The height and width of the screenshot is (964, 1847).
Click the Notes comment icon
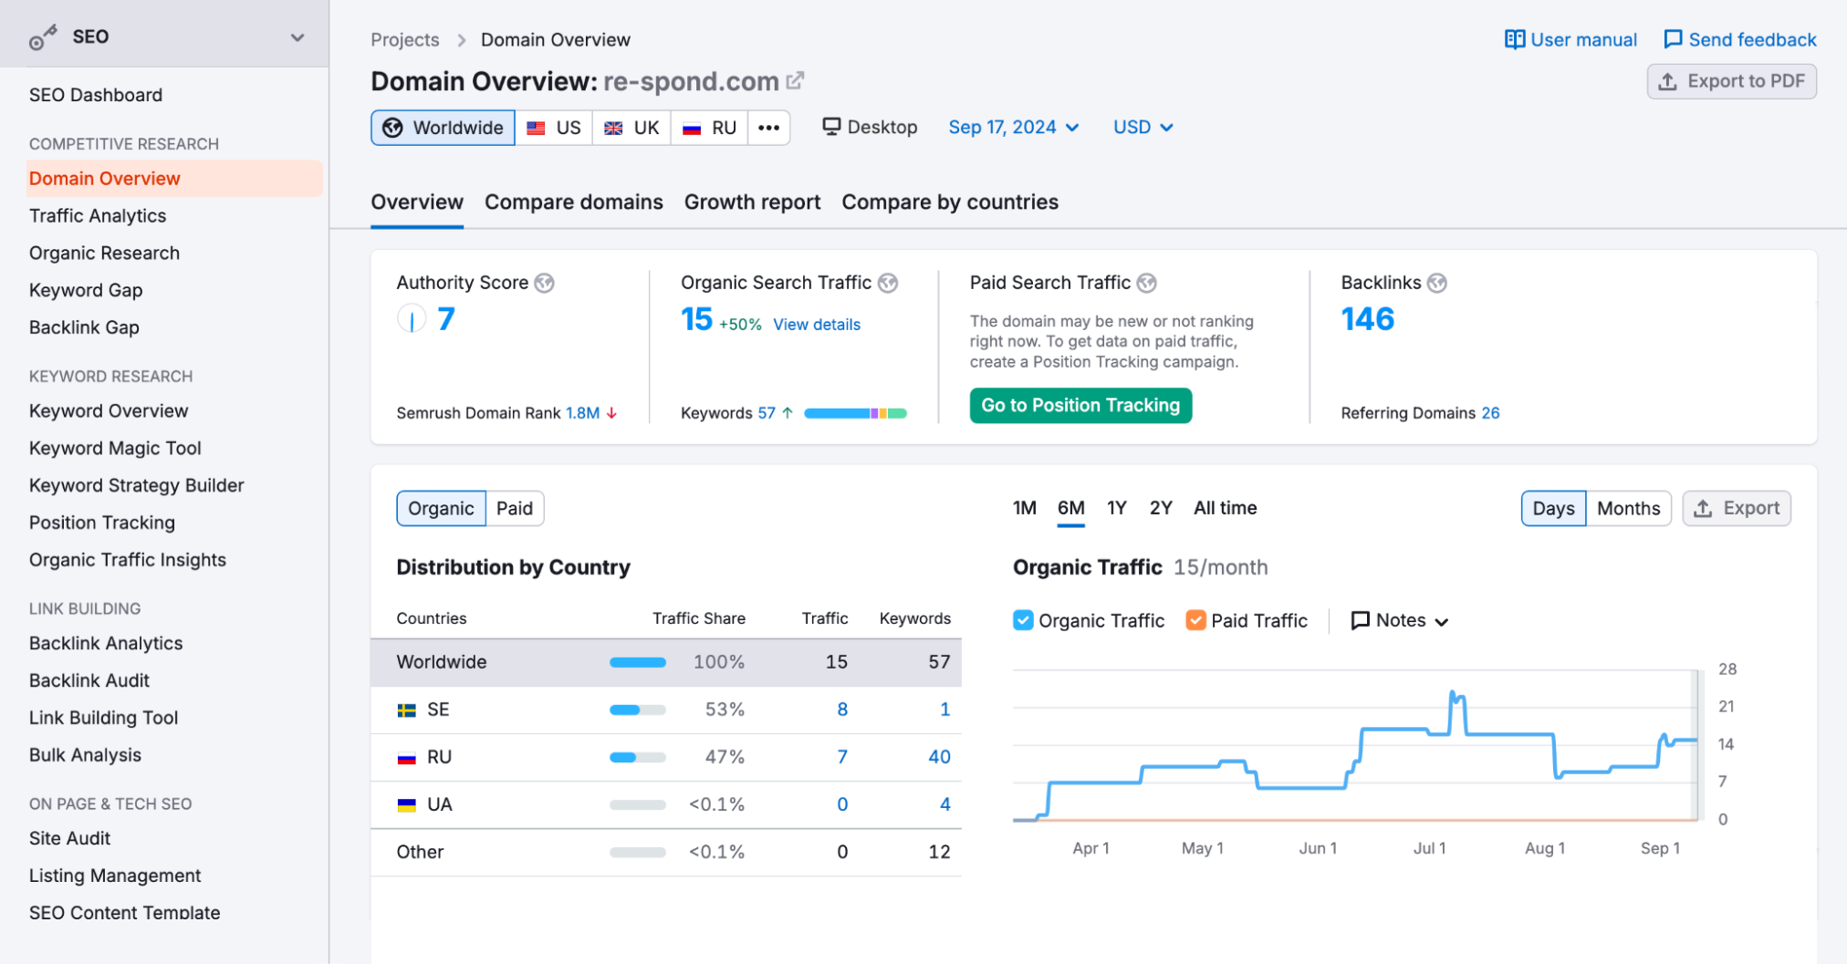(x=1360, y=621)
